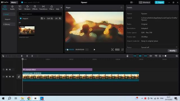
Task: Expand more tabs with double-chevron arrow
Action: tap(61, 8)
